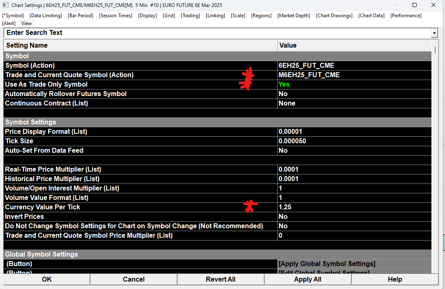Click the Chart Settings title bar app icon
445x289 pixels.
click(5, 5)
